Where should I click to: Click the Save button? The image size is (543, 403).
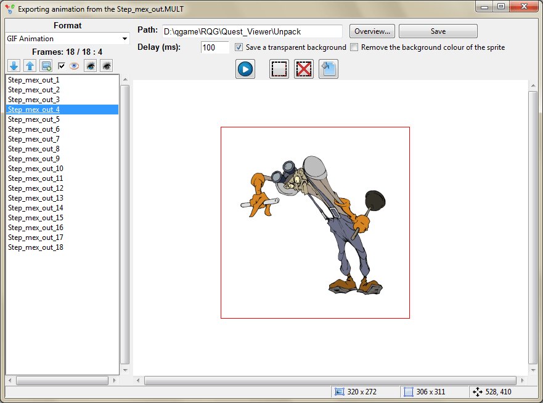[x=438, y=31]
